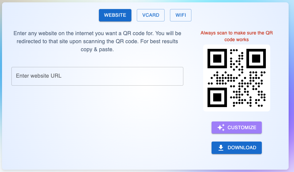Click the generated QR code preview image
This screenshot has width=294, height=172.
(x=237, y=78)
